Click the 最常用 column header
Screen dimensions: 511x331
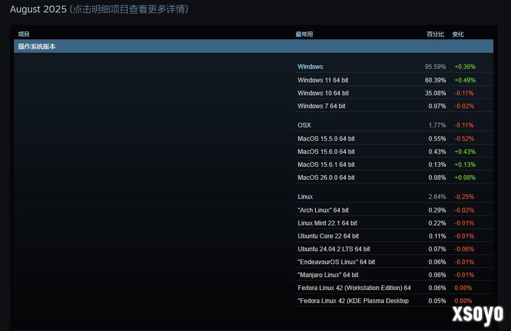(x=304, y=34)
